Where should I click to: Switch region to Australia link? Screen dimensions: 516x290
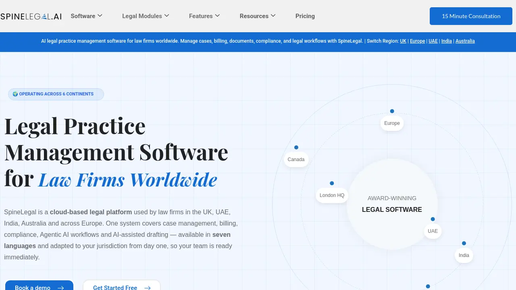465,41
